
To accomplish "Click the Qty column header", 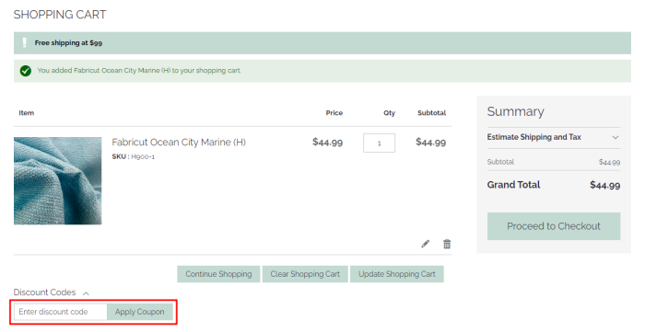I will pos(389,113).
